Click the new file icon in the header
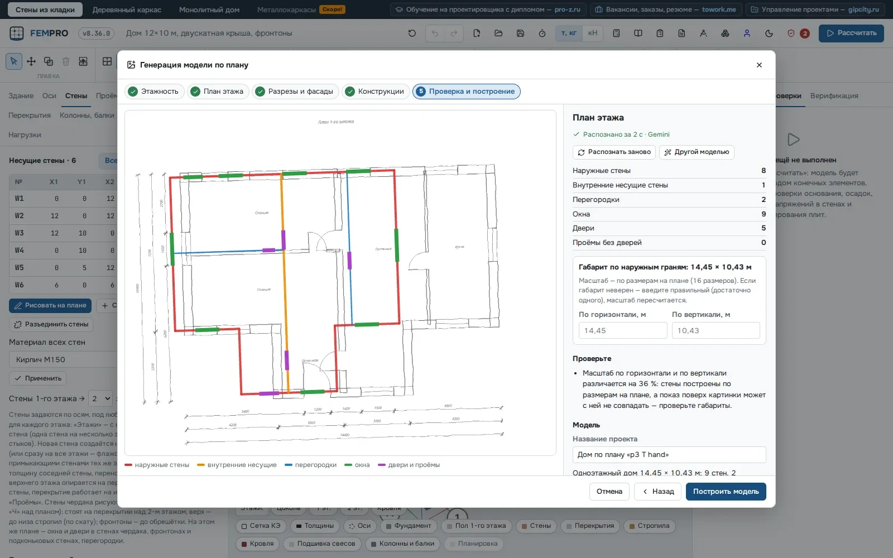893x558 pixels. [x=477, y=33]
